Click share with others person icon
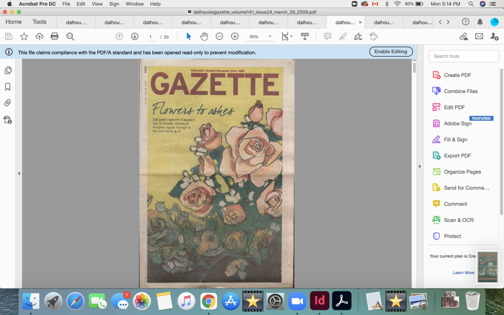504x315 pixels. 494,36
